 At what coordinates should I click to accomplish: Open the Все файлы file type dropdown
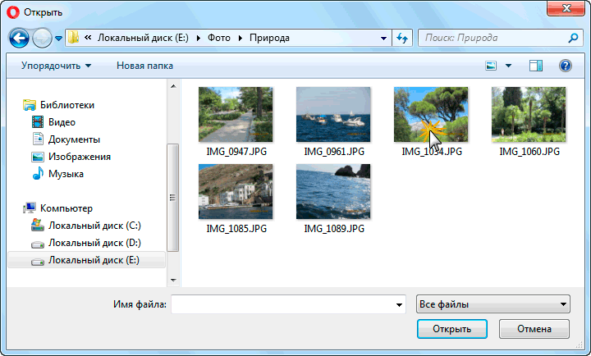(x=493, y=304)
